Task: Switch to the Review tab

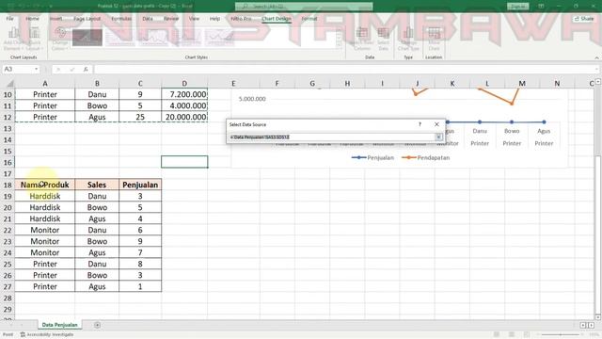Action: point(171,19)
